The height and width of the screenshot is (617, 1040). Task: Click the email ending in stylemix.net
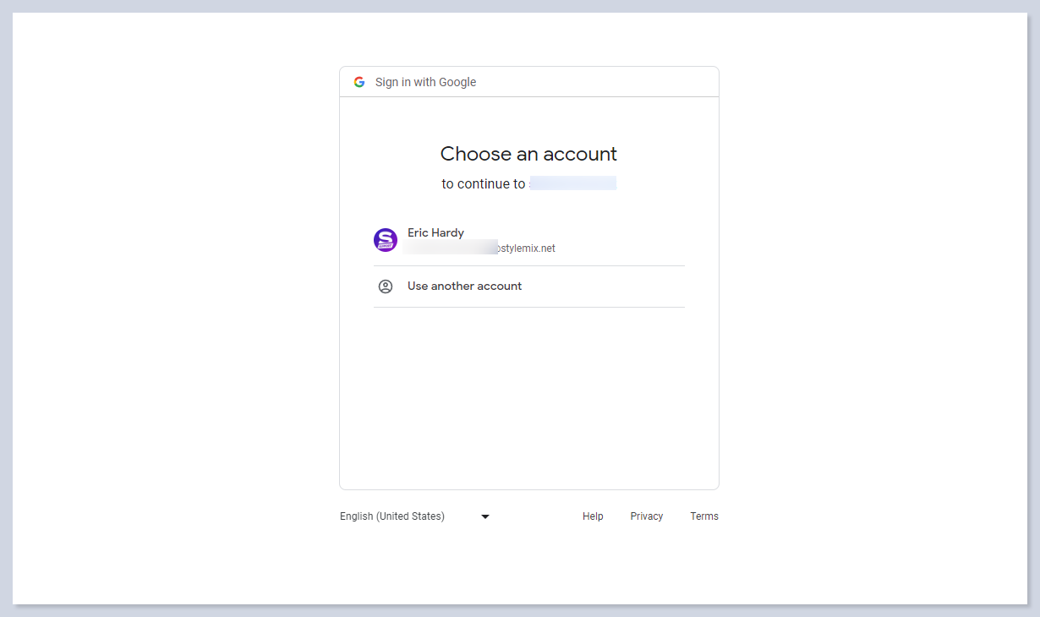526,248
